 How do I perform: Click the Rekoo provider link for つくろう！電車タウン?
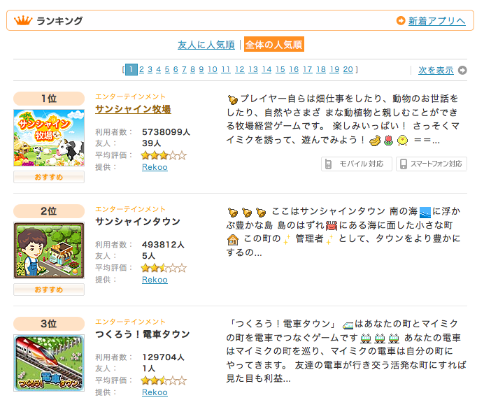click(x=155, y=392)
